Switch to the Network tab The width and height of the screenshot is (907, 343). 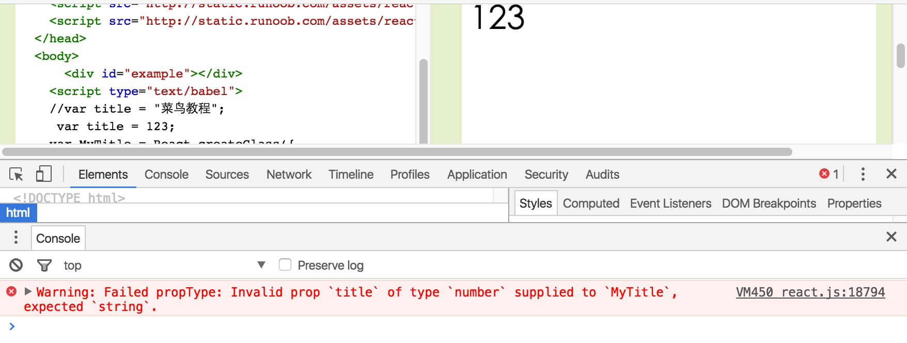tap(289, 175)
